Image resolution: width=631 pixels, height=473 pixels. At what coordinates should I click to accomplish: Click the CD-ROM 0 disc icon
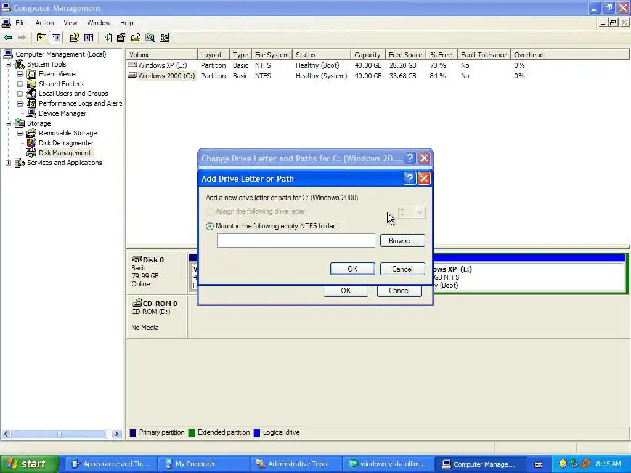click(x=137, y=302)
